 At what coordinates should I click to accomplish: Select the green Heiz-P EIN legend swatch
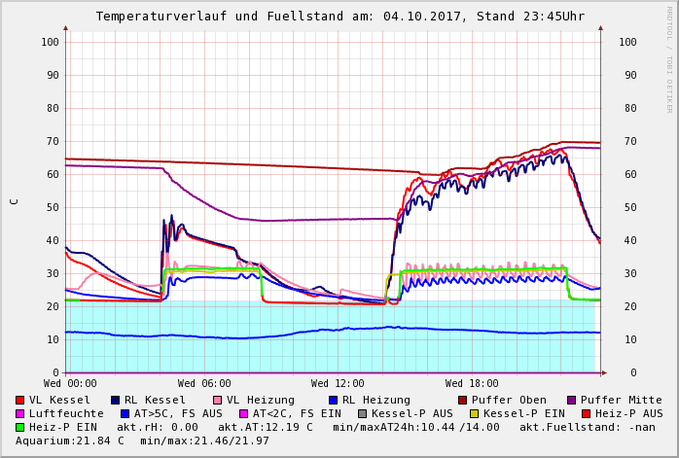coord(20,427)
